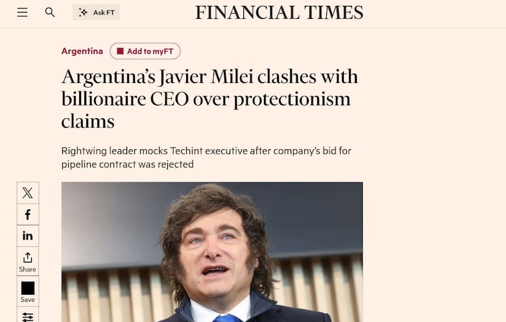Open the Share options icon
The image size is (506, 322).
pos(27,258)
